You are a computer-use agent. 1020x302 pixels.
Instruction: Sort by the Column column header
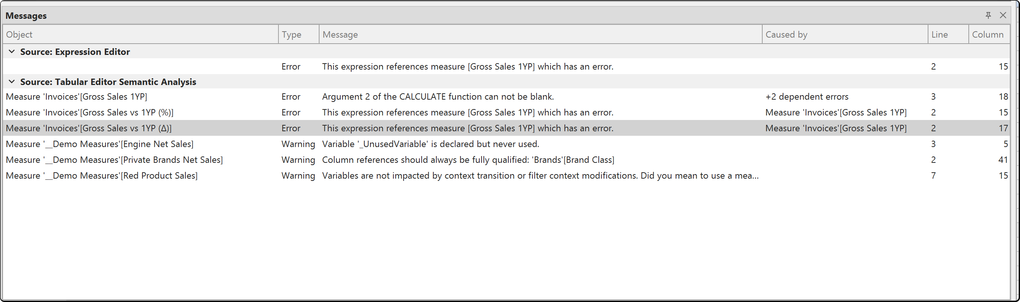click(989, 34)
